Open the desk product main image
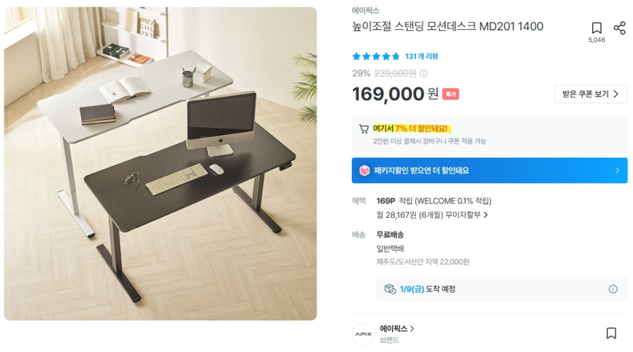The image size is (633, 352). click(x=160, y=164)
